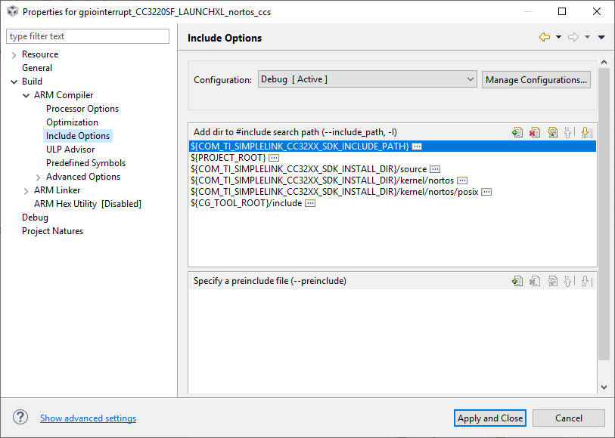This screenshot has height=438, width=615.
Task: Expand the Resource tree node
Action: [x=14, y=54]
